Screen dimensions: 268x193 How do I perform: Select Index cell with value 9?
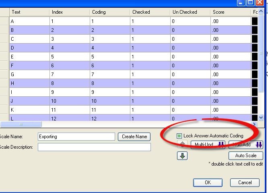click(70, 92)
